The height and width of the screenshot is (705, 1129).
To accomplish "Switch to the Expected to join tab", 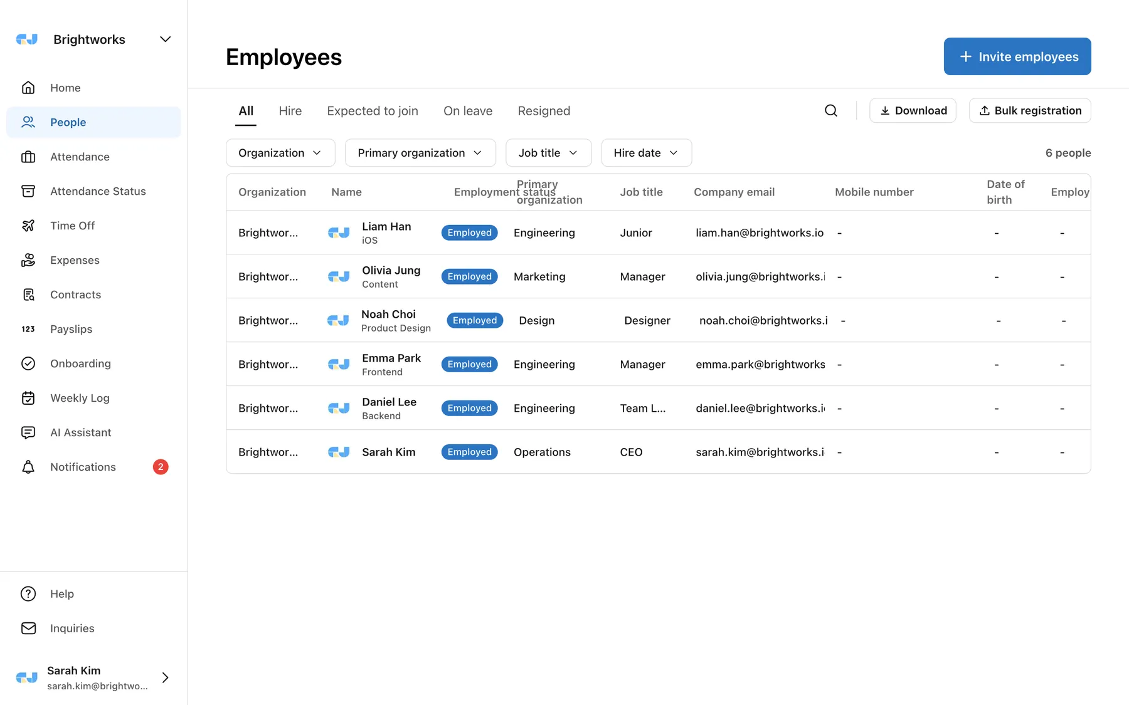I will [x=373, y=111].
